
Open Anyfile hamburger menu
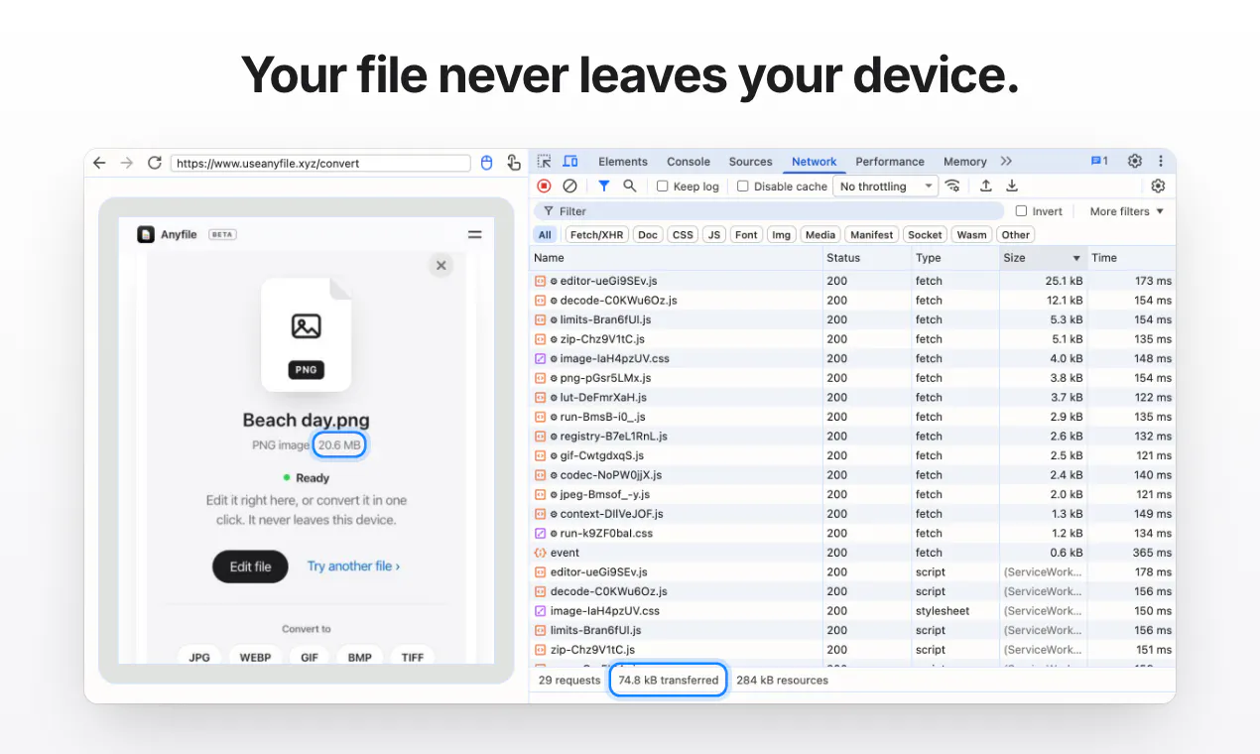[x=474, y=235]
